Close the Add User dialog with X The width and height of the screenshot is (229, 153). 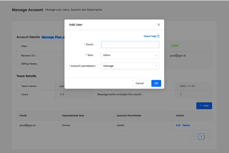click(x=159, y=25)
